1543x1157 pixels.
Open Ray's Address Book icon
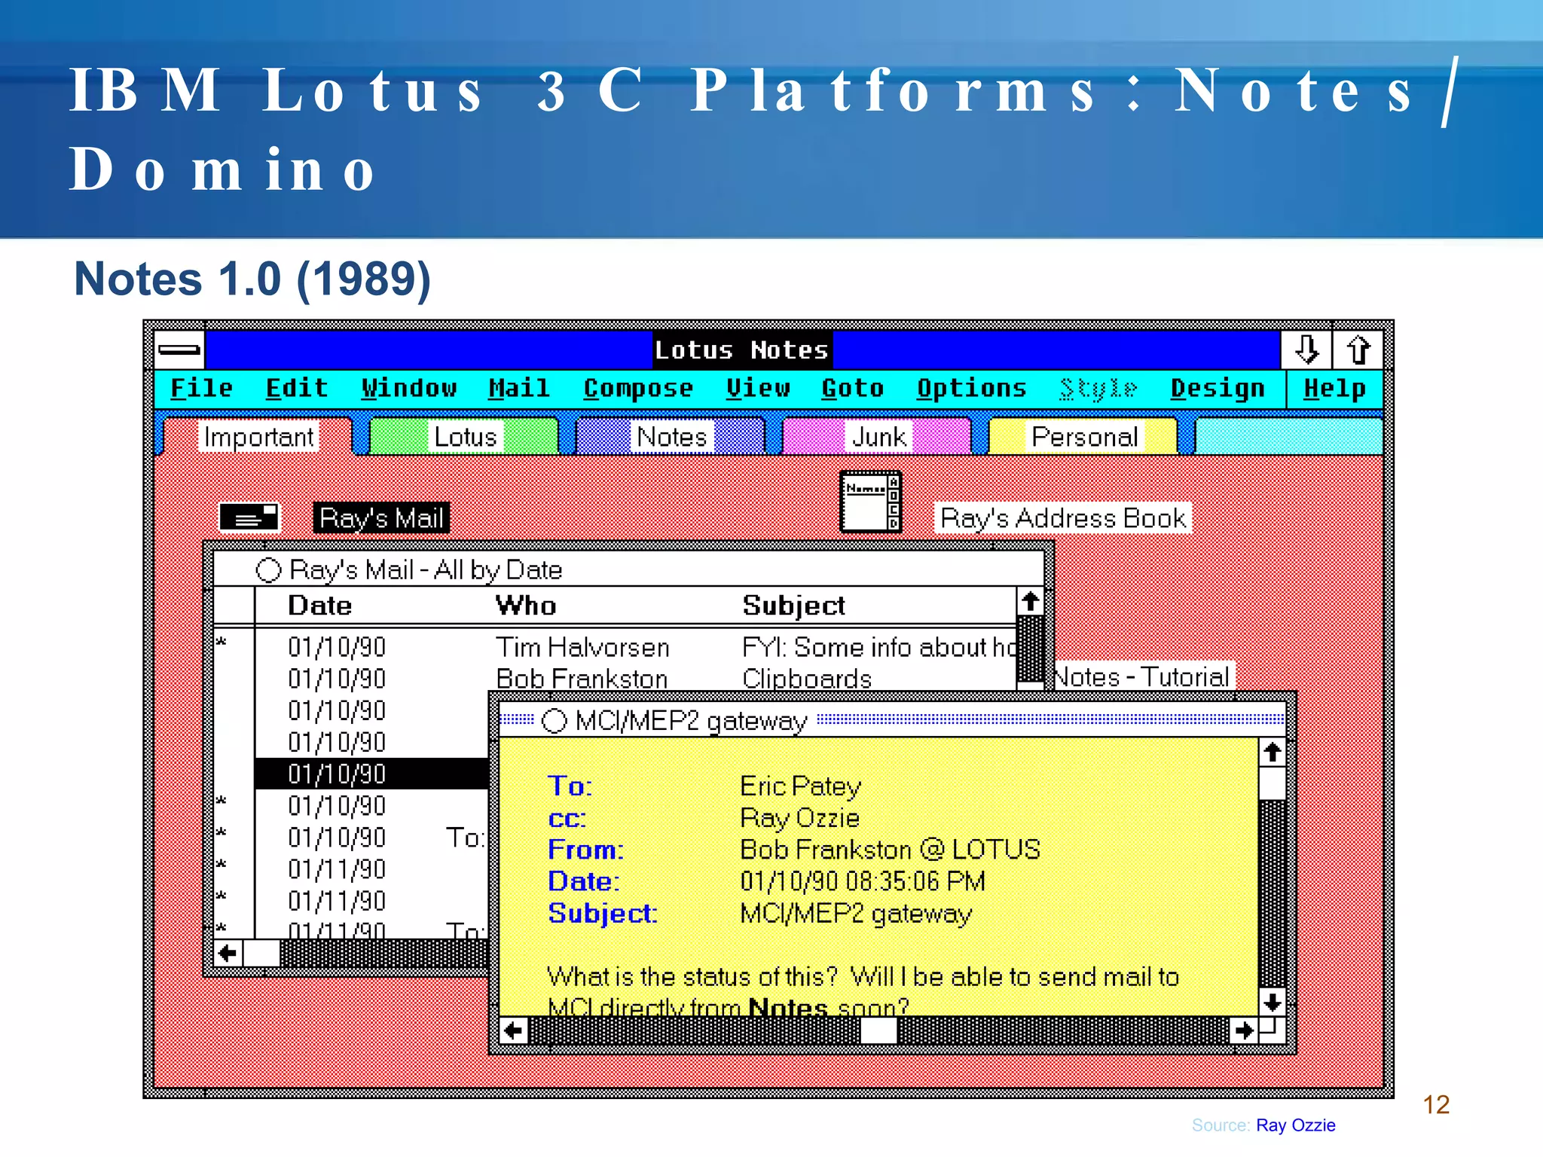coord(871,502)
